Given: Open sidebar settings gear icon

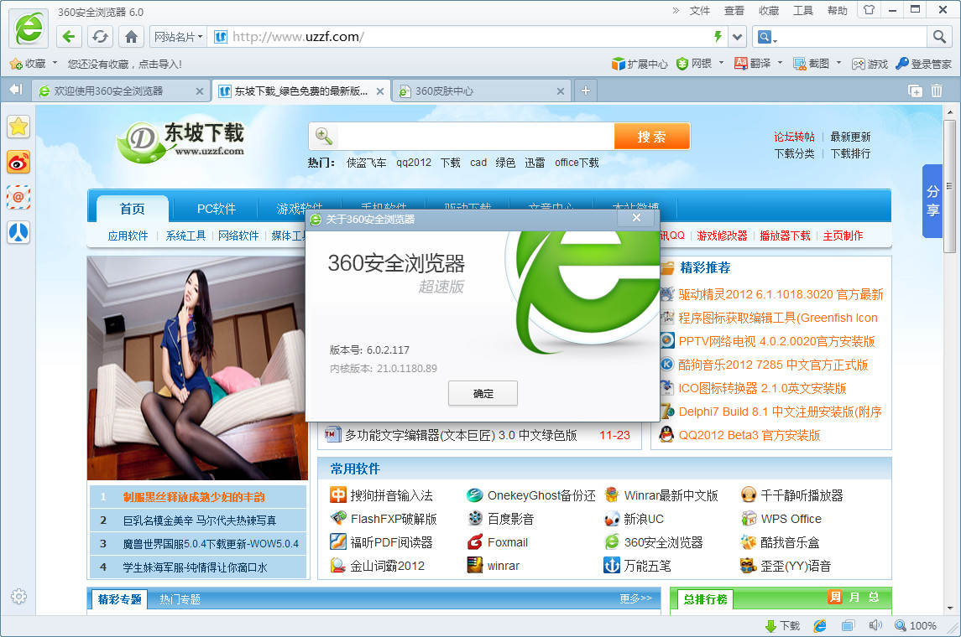Looking at the screenshot, I should 18,596.
